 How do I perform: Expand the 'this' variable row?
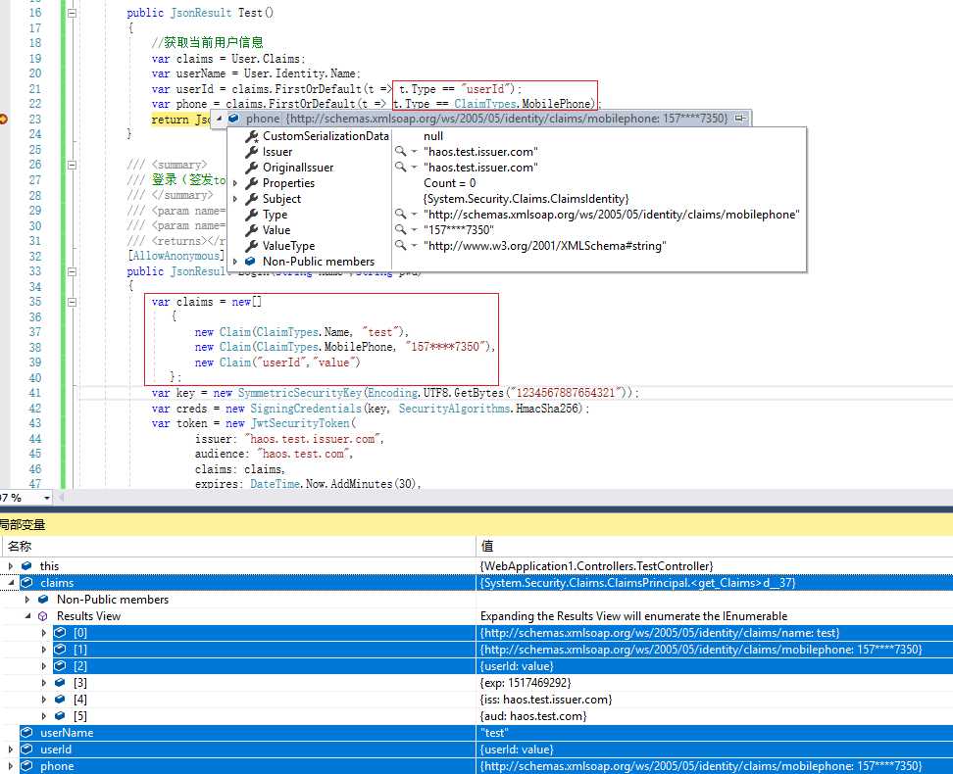tap(11, 565)
